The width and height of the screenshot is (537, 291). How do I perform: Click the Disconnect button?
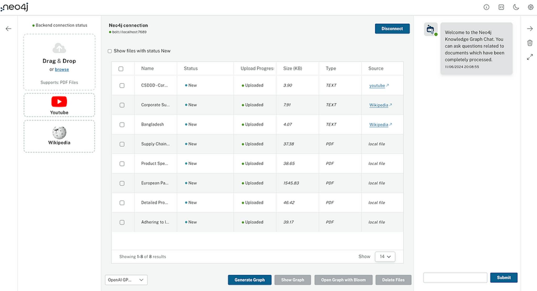point(392,29)
